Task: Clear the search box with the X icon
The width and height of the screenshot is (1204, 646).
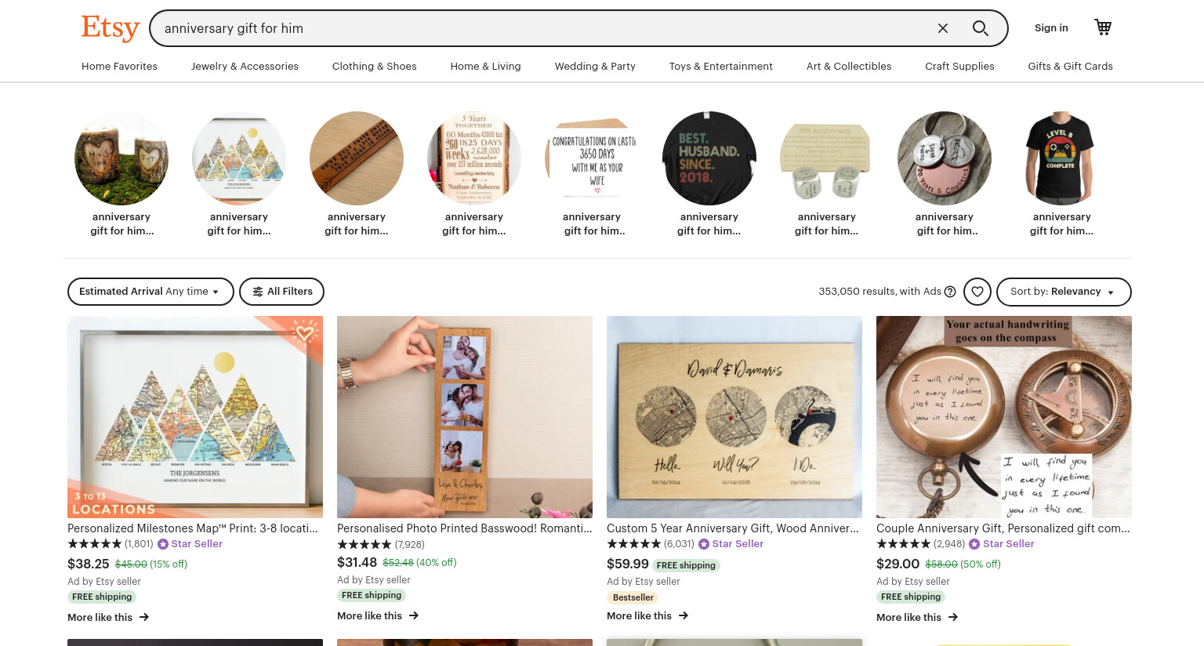Action: [x=943, y=28]
